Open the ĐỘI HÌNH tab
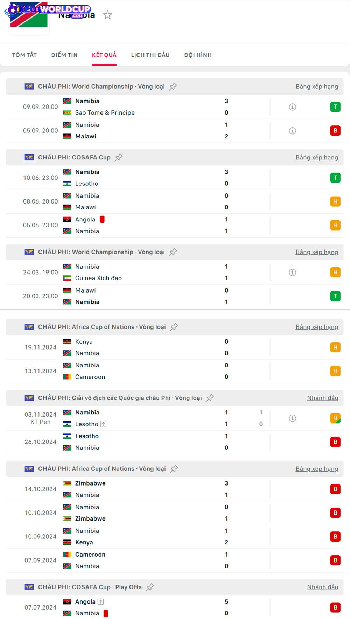 point(198,55)
